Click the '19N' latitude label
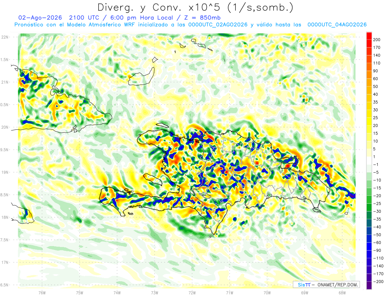Screen dimensions: 384x297 [5, 172]
